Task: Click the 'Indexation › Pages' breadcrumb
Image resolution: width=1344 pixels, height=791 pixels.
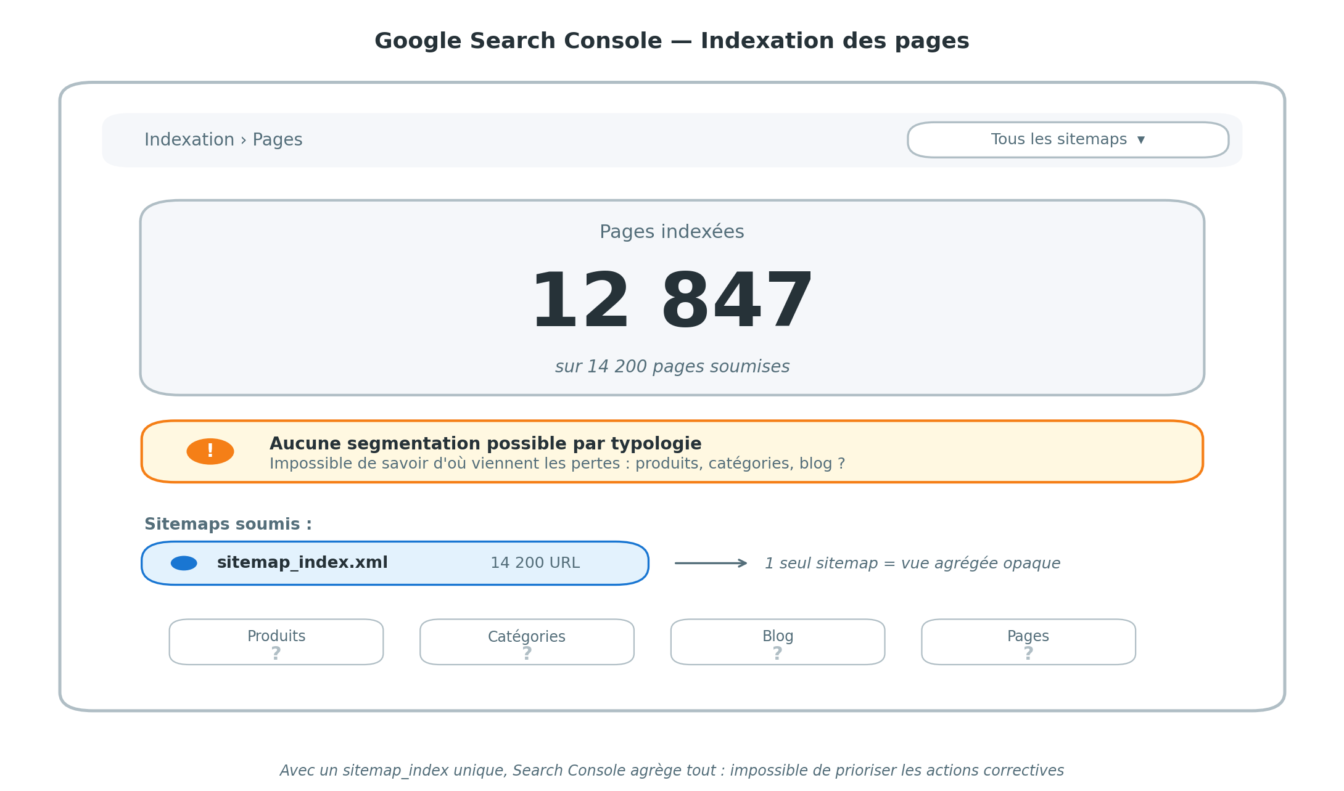Action: pyautogui.click(x=223, y=140)
